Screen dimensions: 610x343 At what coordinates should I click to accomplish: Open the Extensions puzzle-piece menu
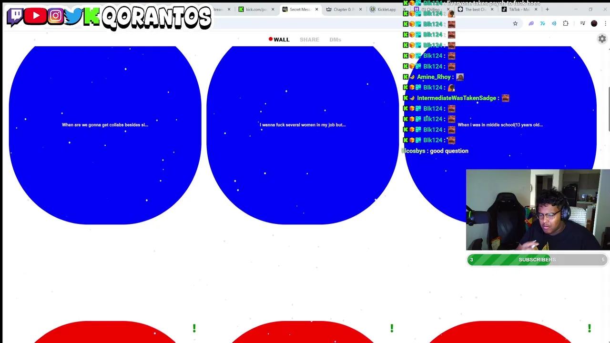(x=566, y=23)
